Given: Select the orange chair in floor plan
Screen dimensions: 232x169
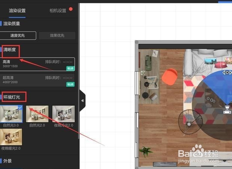Looking at the screenshot, I should [170, 77].
